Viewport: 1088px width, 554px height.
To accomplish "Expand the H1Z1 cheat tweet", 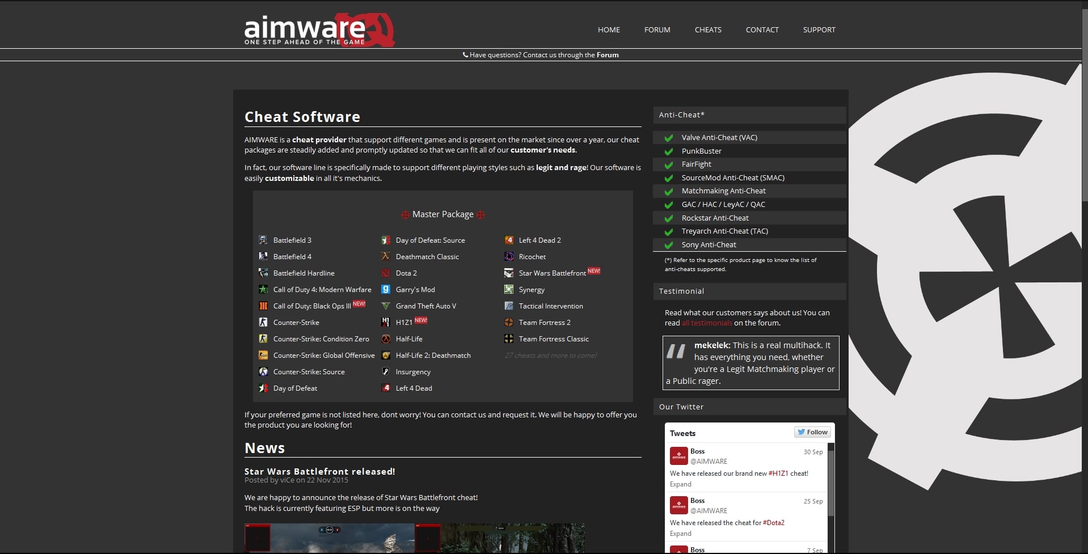I will pos(681,484).
